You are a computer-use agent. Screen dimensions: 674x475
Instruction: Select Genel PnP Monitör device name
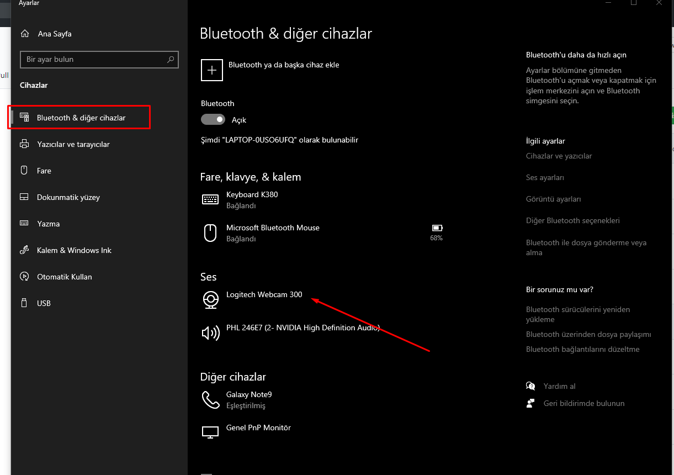point(258,427)
